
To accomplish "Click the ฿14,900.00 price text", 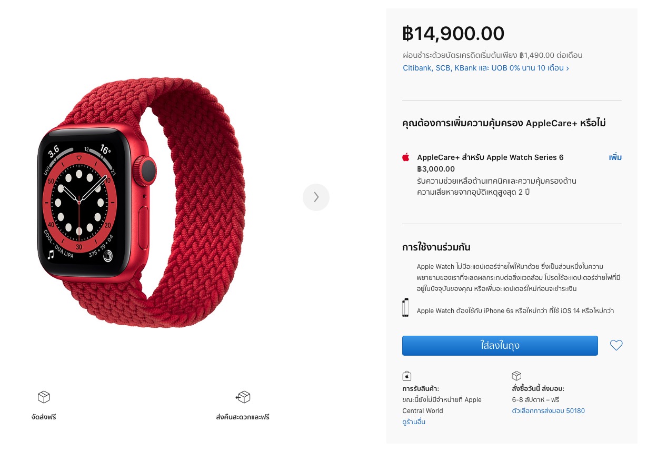I will 453,34.
